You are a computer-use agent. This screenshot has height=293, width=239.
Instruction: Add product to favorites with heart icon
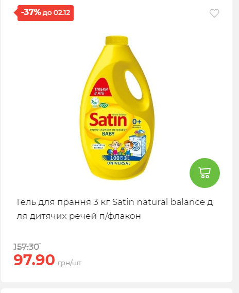pyautogui.click(x=214, y=13)
